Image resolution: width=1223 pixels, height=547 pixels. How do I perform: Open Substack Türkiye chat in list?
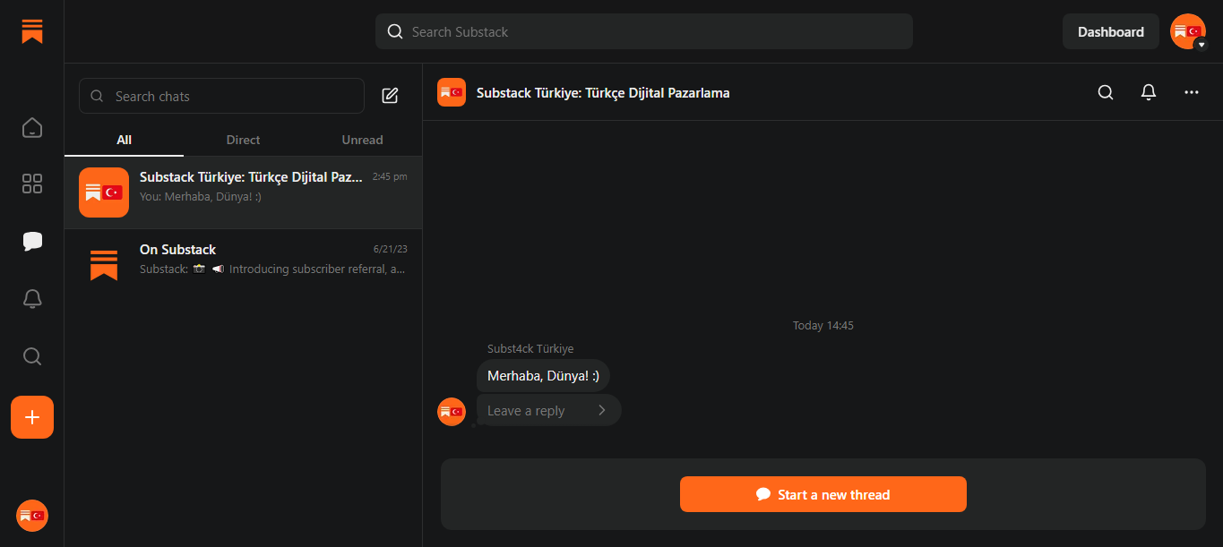[243, 192]
